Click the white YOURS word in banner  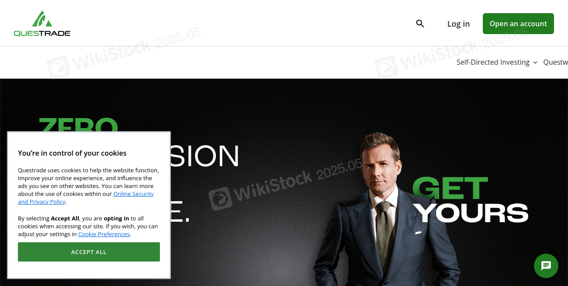point(471,213)
